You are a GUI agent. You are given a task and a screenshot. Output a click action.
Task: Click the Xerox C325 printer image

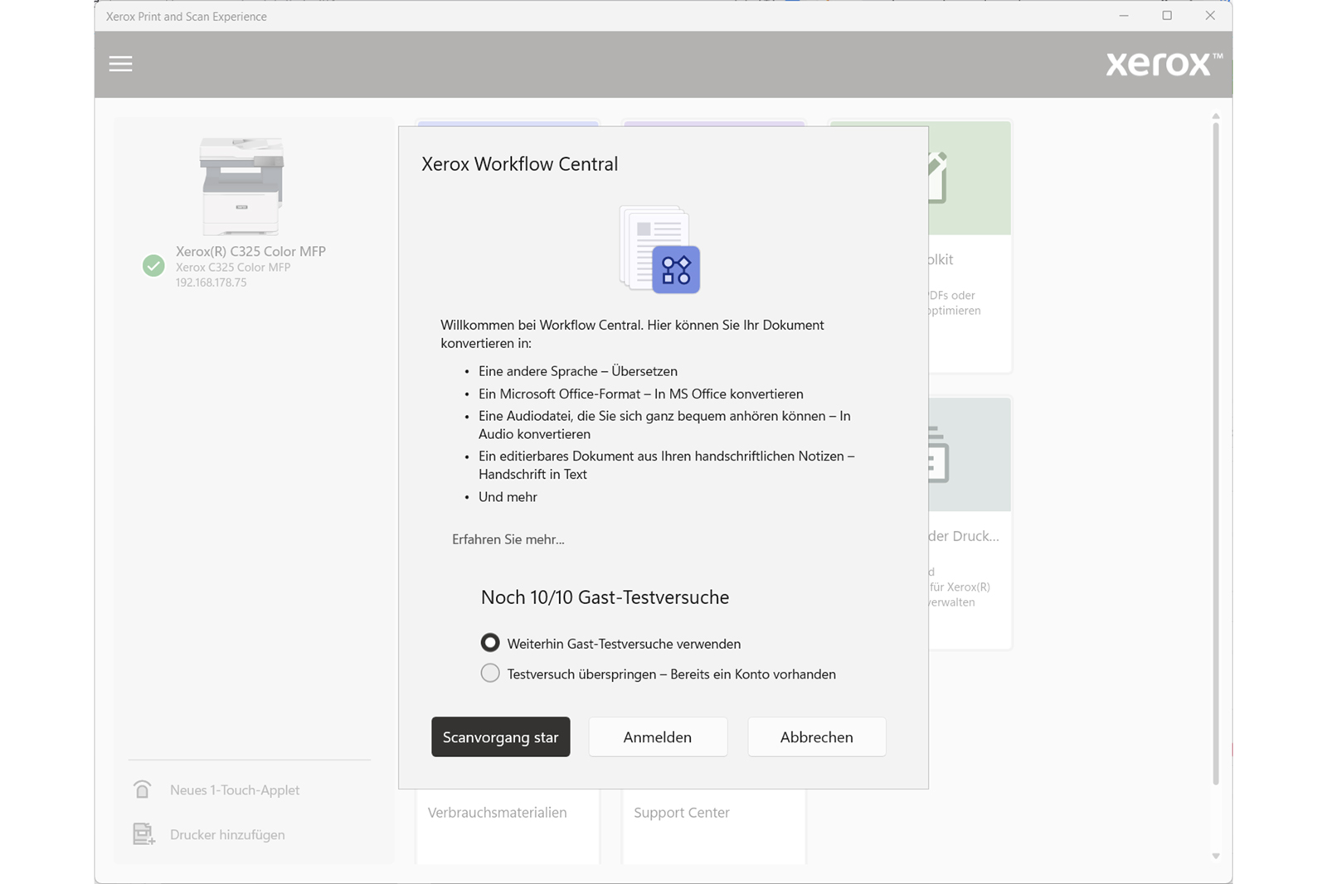[241, 186]
